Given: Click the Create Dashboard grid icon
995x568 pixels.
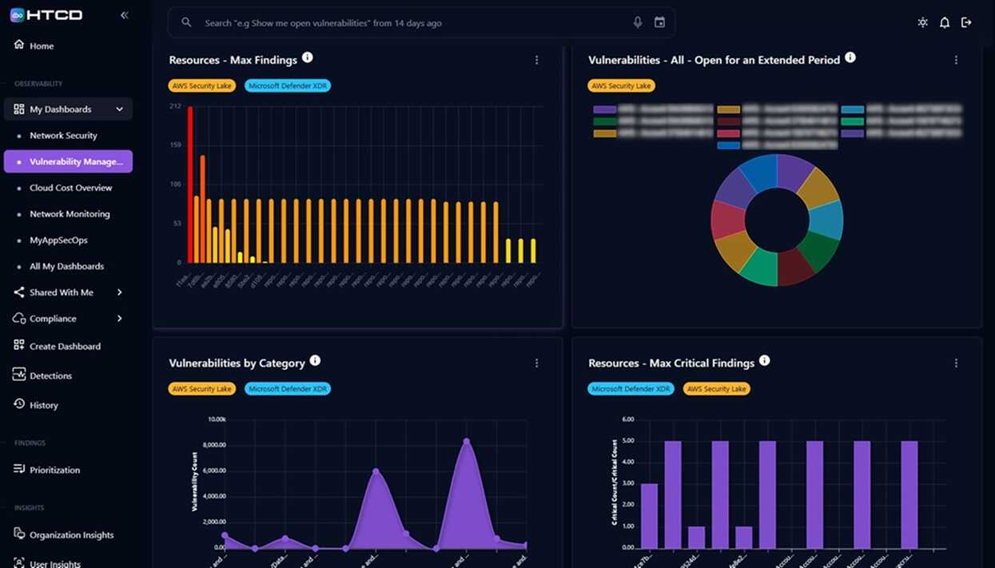Looking at the screenshot, I should tap(18, 345).
